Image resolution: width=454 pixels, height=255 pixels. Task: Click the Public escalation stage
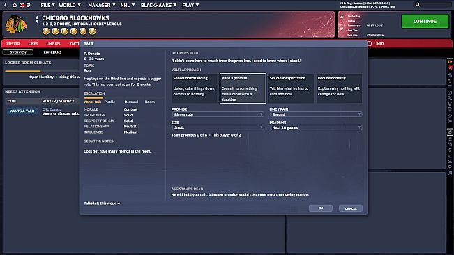point(109,102)
